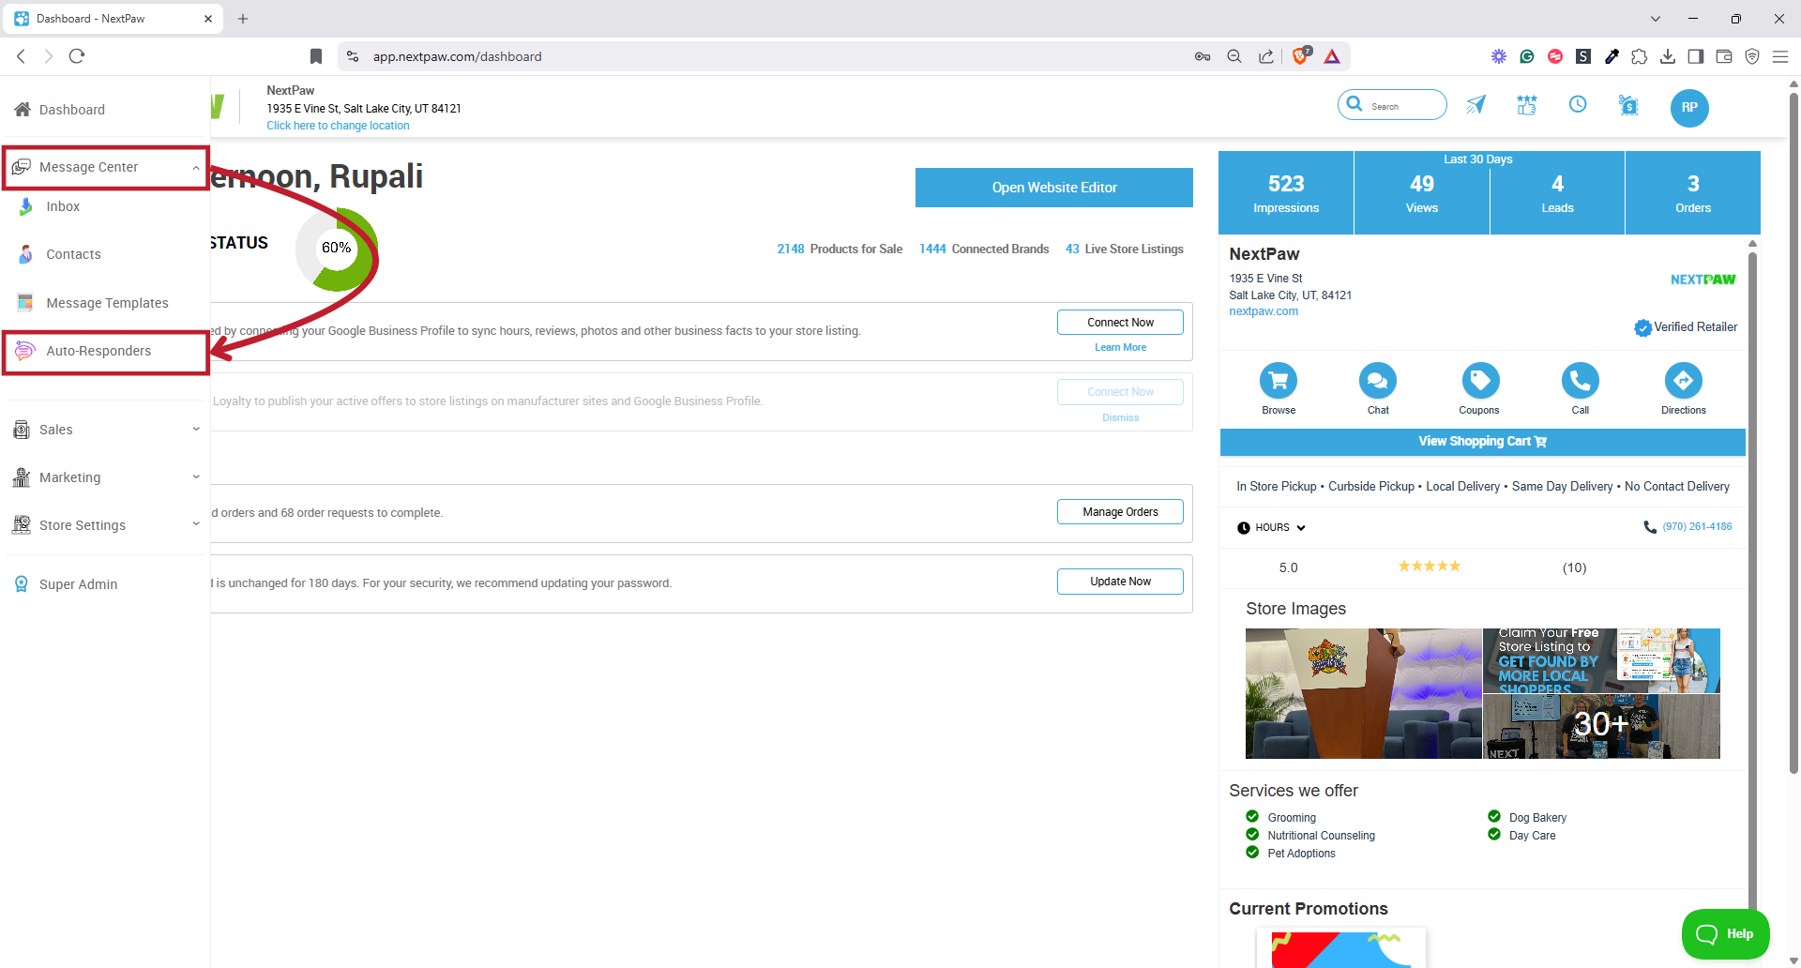1801x968 pixels.
Task: Expand the HOURS dropdown
Action: click(x=1271, y=528)
